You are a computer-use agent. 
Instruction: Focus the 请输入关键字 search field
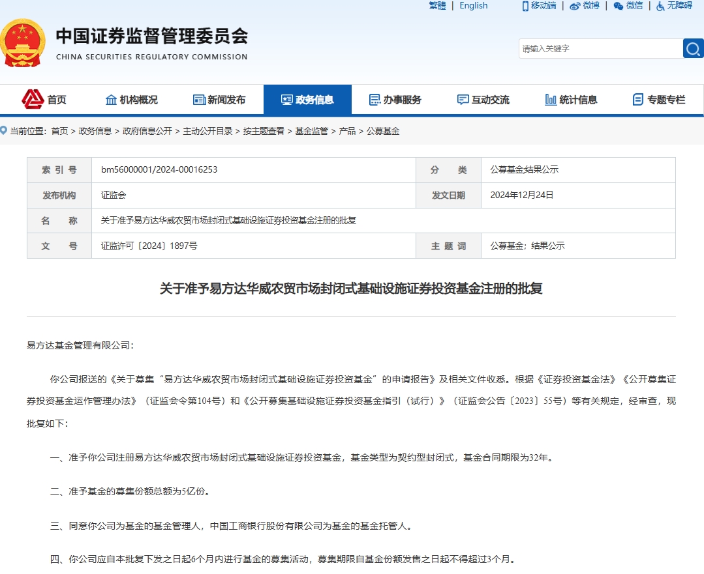(x=601, y=48)
